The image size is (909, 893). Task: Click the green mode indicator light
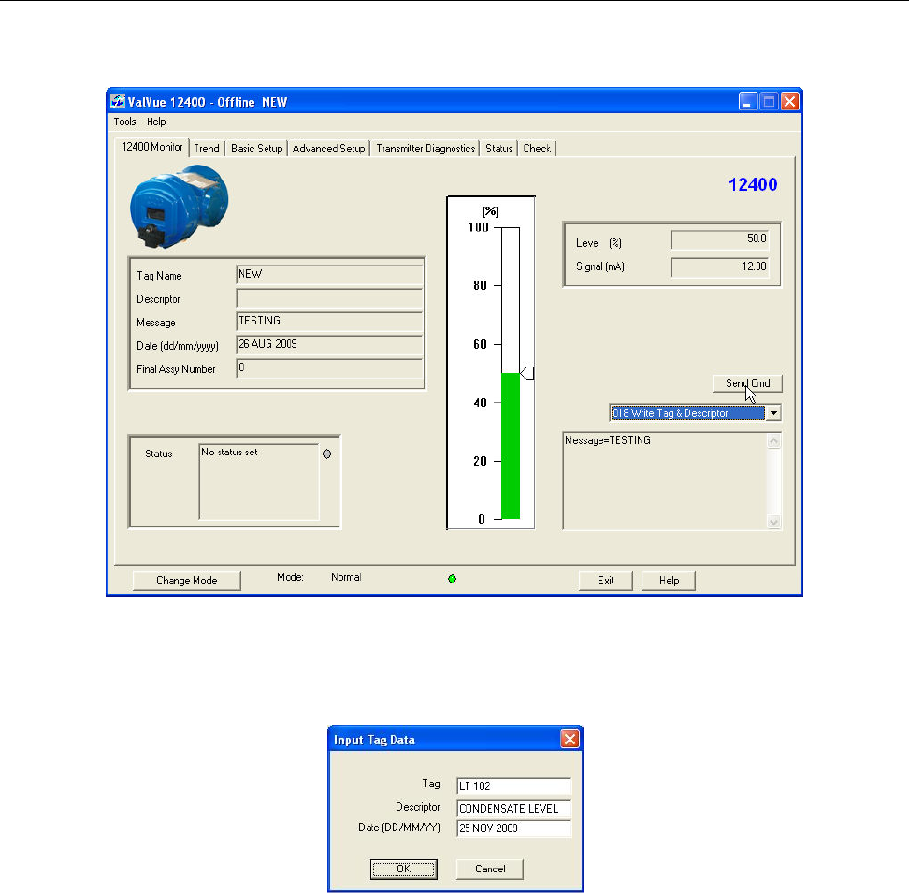[453, 578]
